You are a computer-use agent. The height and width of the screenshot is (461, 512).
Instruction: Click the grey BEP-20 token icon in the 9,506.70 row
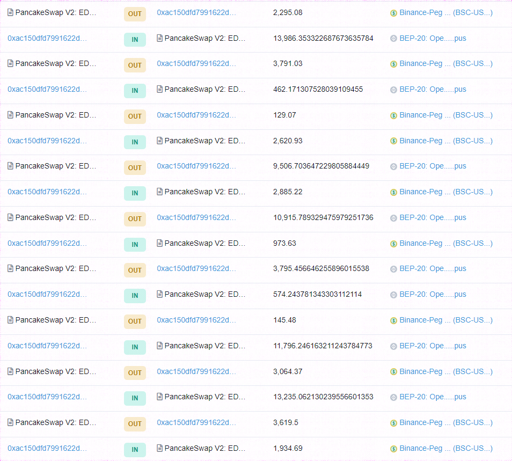coord(393,166)
